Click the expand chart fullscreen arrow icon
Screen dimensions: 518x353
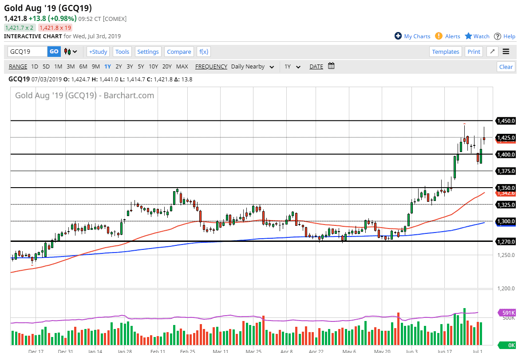(492, 52)
